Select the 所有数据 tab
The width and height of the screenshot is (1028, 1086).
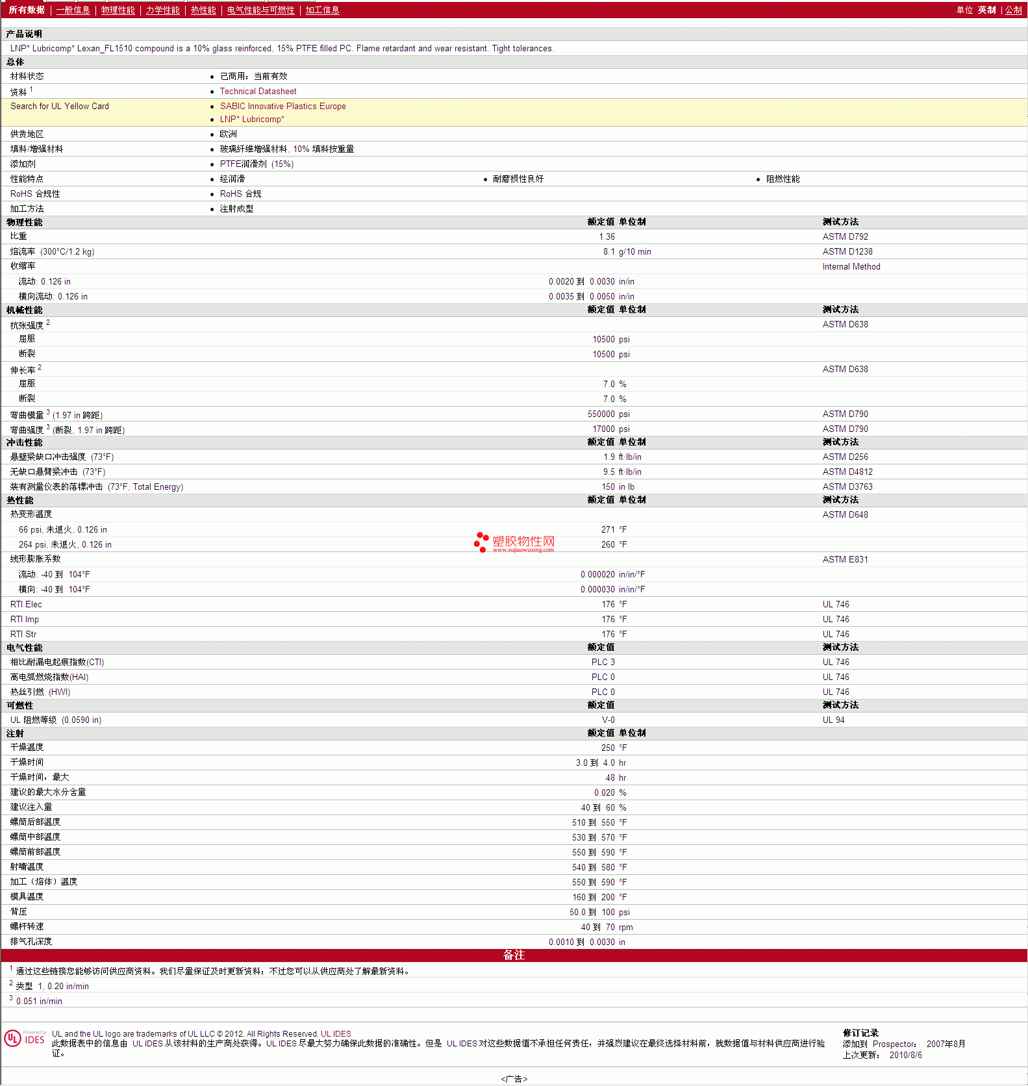(27, 10)
